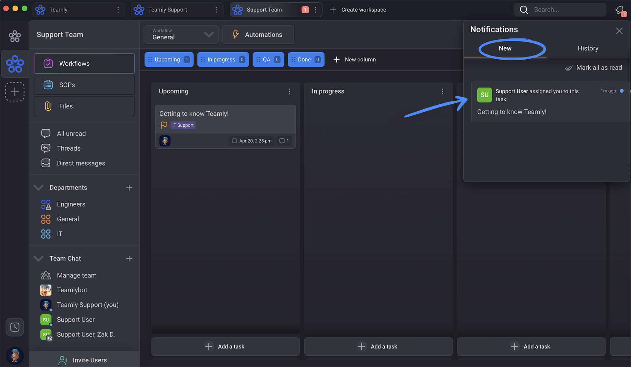Click the search magnifier icon
This screenshot has width=631, height=367.
524,10
